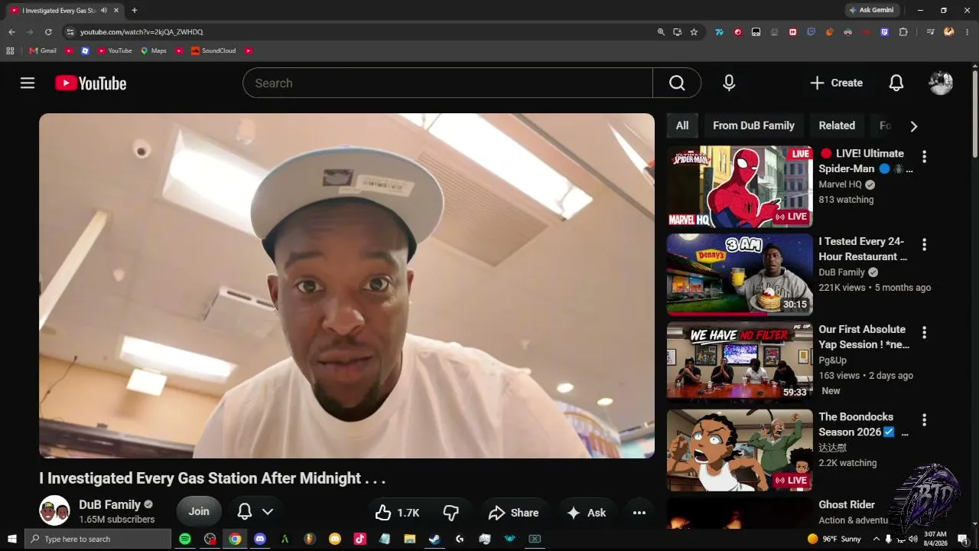
Task: Click the Windows taskbar search box
Action: [98, 539]
